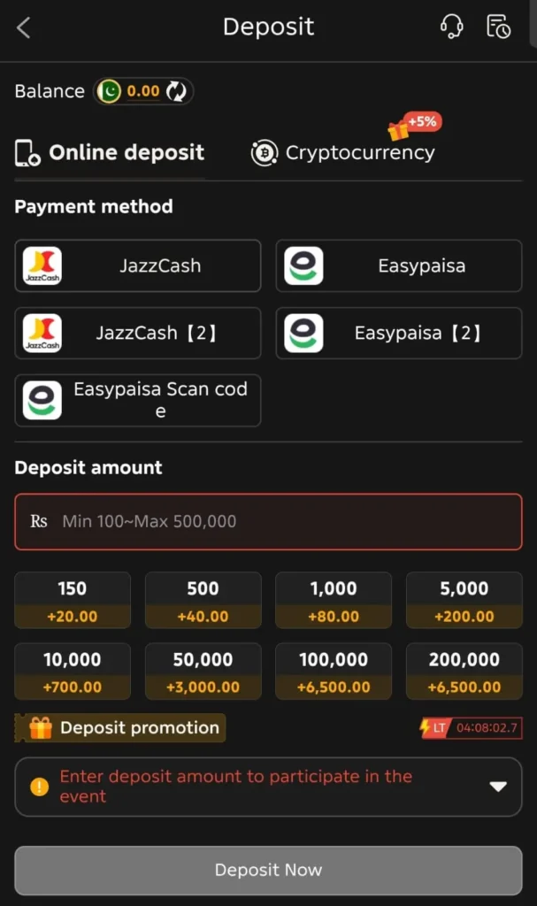Expand the deposit event dropdown arrow
This screenshot has width=537, height=906.
click(498, 787)
